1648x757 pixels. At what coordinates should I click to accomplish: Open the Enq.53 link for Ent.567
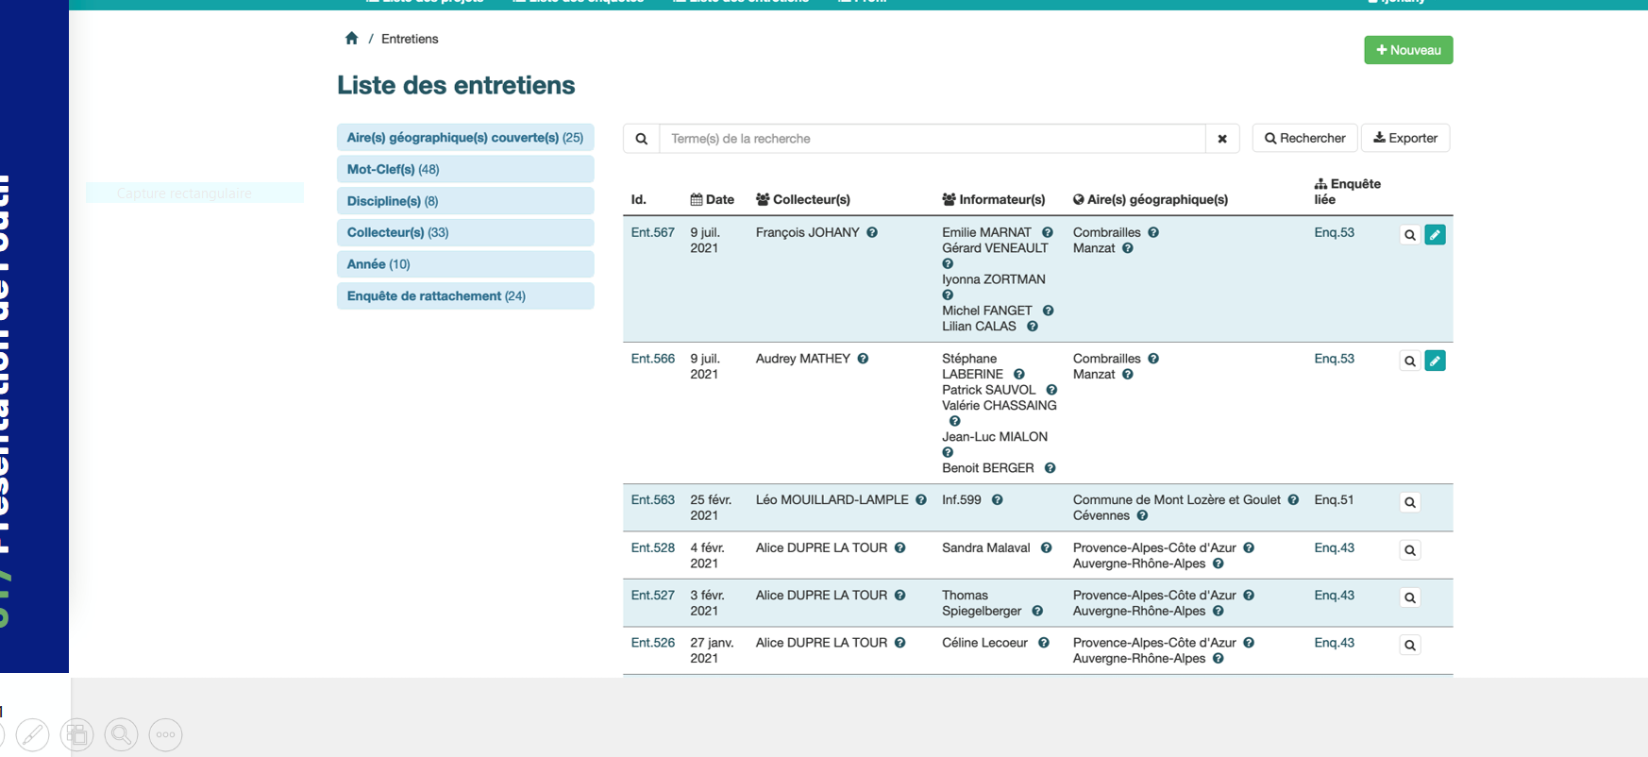point(1334,232)
